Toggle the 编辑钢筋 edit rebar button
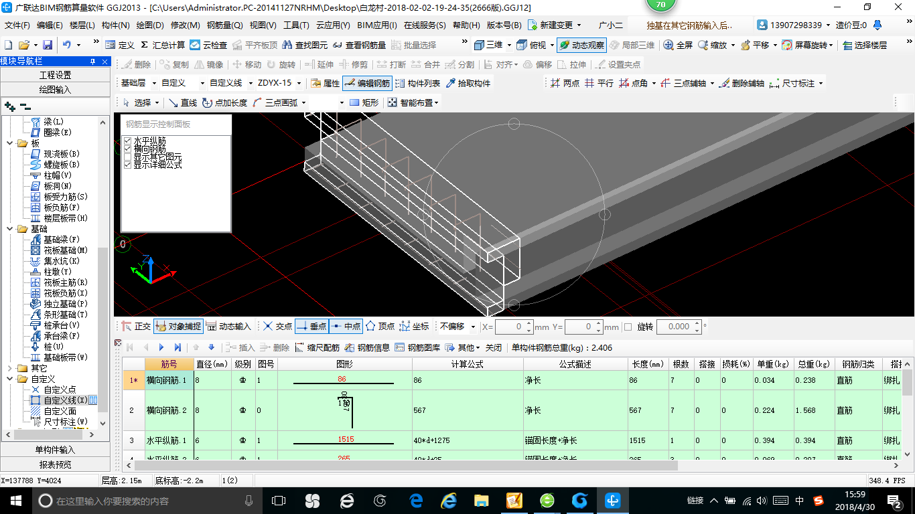915x514 pixels. pos(367,83)
